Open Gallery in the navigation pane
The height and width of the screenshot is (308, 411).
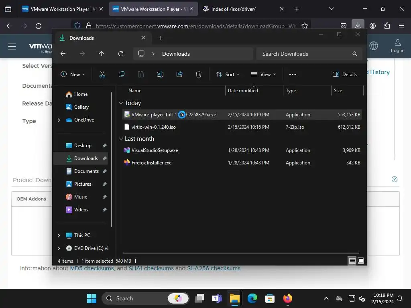pos(81,107)
